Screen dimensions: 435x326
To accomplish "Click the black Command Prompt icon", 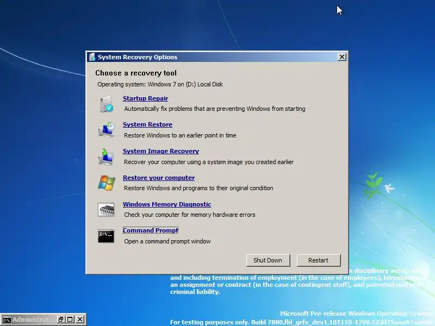I will click(106, 236).
